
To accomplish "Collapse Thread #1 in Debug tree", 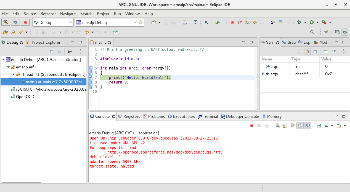I will (x=13, y=74).
